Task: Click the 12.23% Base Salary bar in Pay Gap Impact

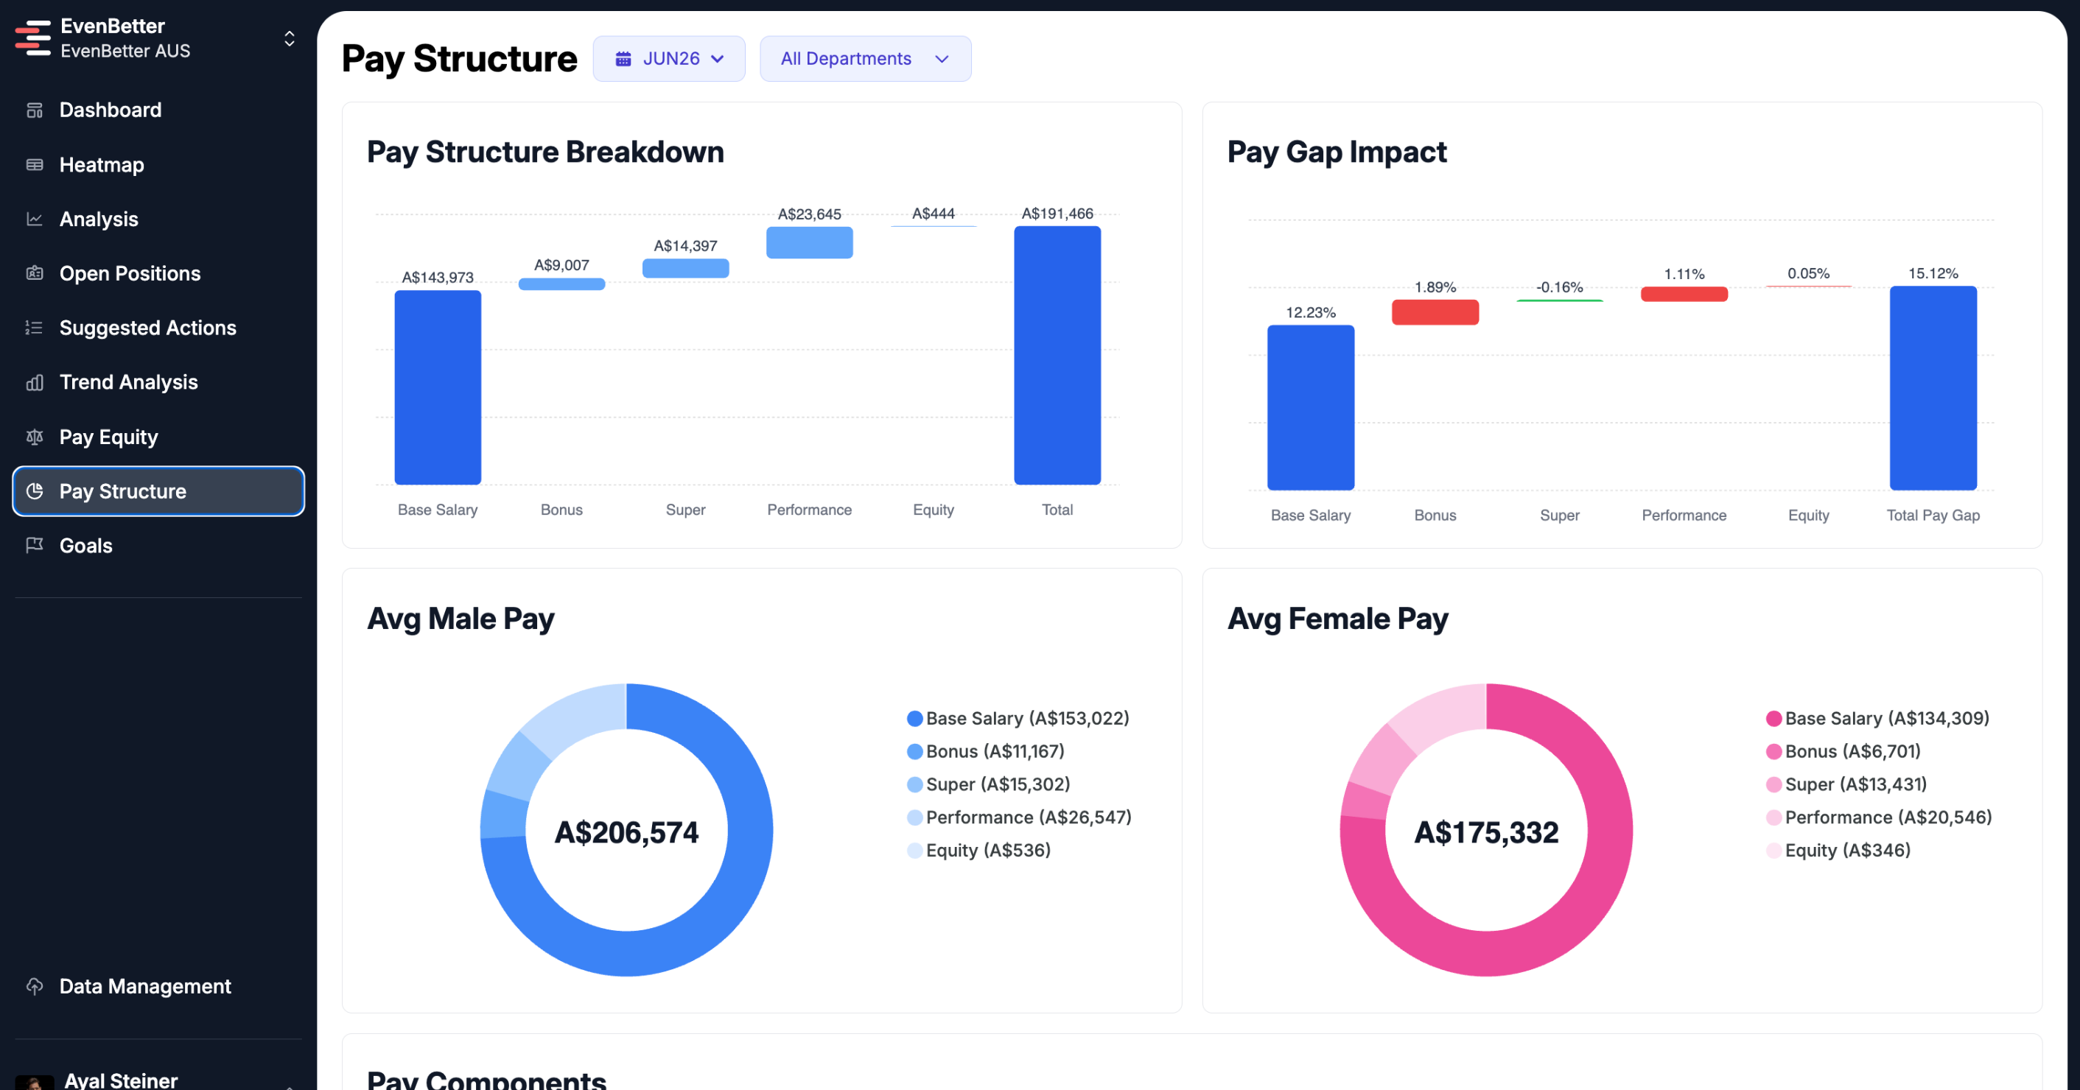Action: pos(1311,407)
